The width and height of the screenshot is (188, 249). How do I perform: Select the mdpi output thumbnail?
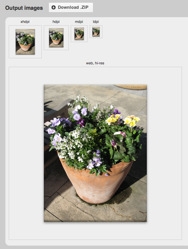point(79,34)
